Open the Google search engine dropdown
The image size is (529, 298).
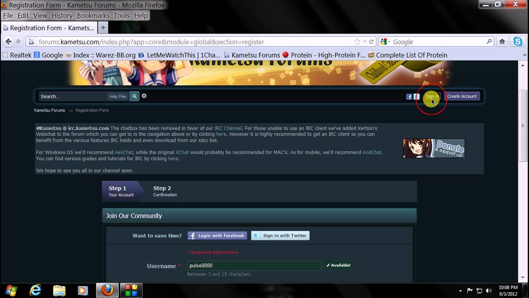pos(386,41)
